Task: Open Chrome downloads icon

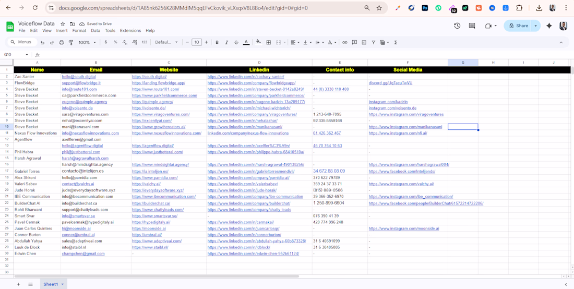Action: click(539, 8)
